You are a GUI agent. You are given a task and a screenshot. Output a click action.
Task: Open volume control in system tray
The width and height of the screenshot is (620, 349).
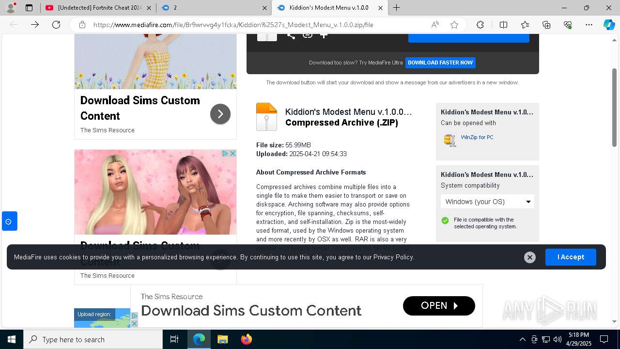tap(558, 339)
